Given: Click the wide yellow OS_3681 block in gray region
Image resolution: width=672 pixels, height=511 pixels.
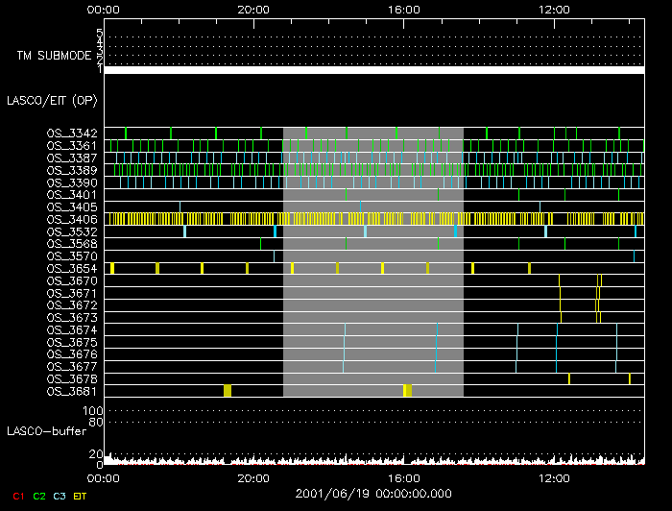Looking at the screenshot, I should click(407, 391).
